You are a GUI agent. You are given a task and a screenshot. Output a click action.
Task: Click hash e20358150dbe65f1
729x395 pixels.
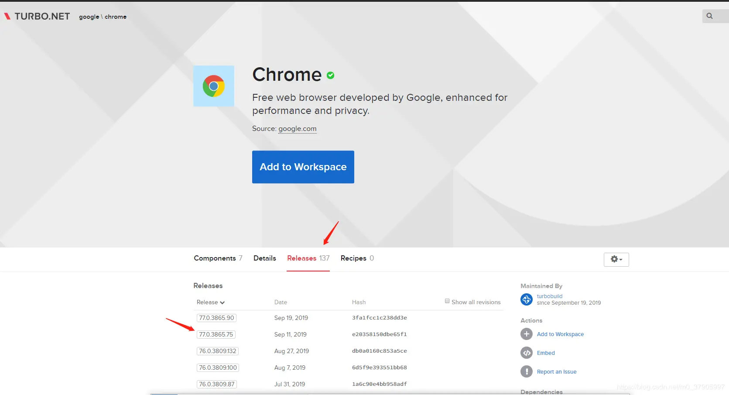point(380,334)
